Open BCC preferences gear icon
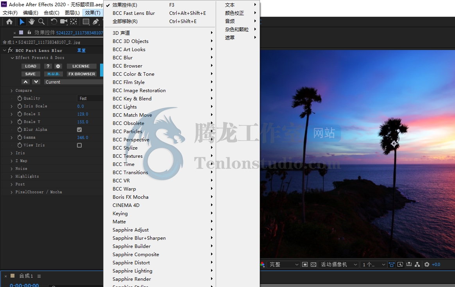The height and width of the screenshot is (287, 455). point(58,66)
